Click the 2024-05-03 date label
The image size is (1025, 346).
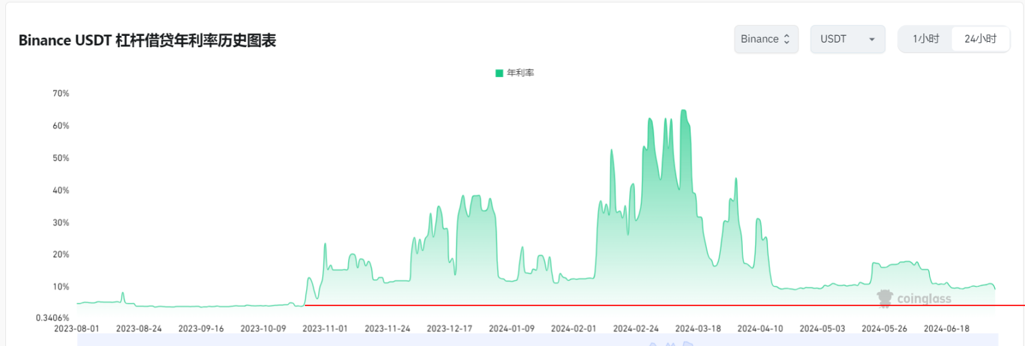[x=821, y=329]
